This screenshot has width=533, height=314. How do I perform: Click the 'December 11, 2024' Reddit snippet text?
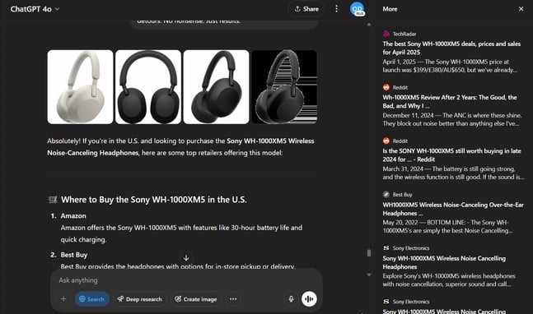click(x=452, y=119)
